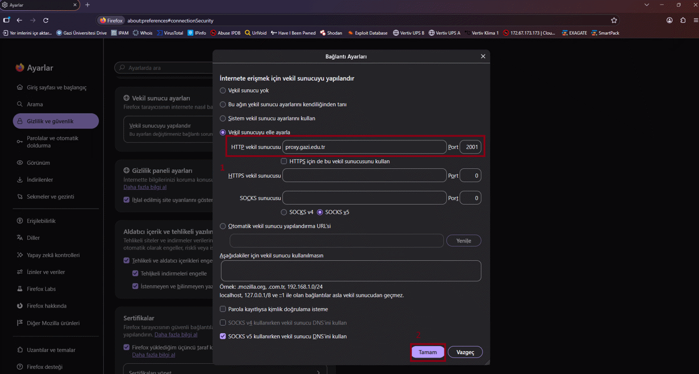This screenshot has height=374, width=699.
Task: Go to 'Parolalar ve otomatik doldurma' section
Action: click(x=56, y=142)
